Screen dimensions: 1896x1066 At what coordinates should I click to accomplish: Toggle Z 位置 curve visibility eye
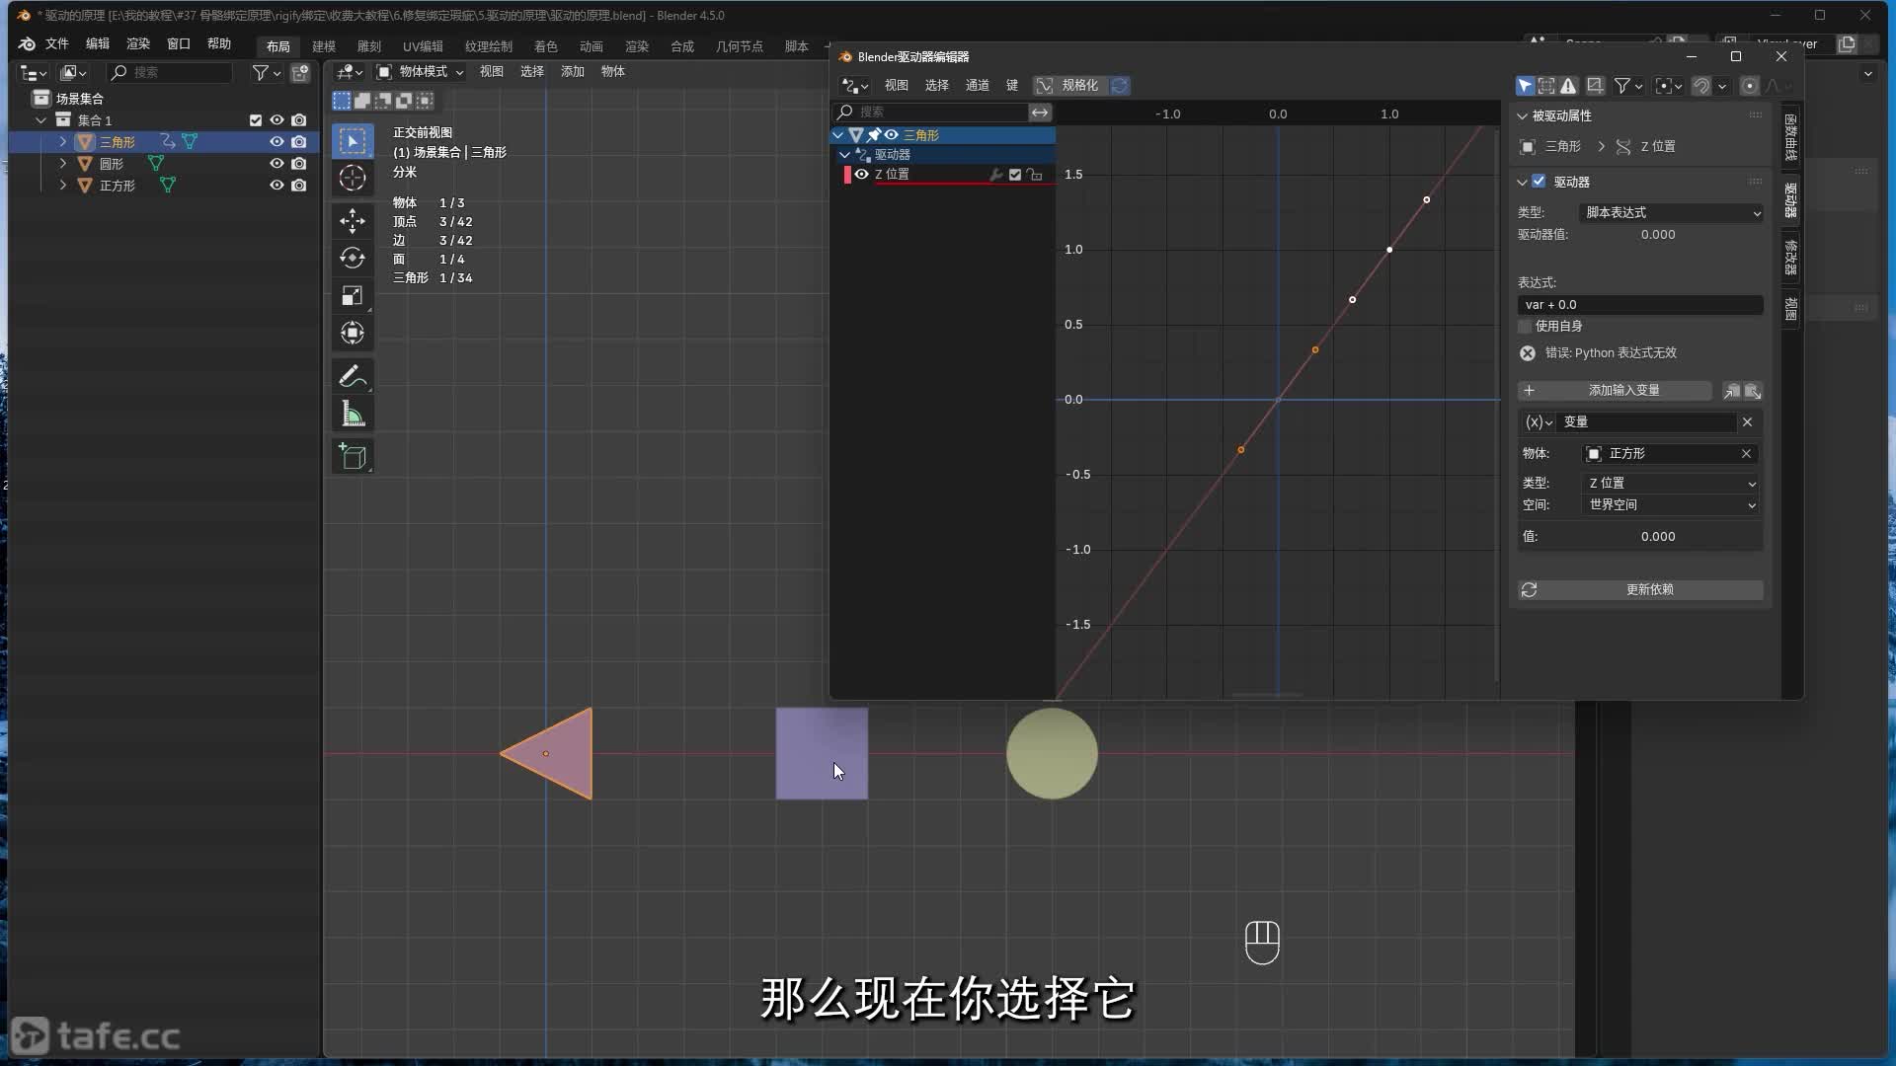tap(862, 175)
